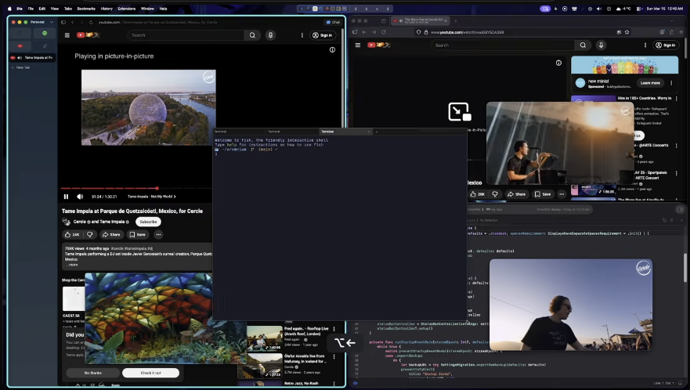The width and height of the screenshot is (690, 390).
Task: Dislike the Tame Impala video
Action: [x=90, y=235]
